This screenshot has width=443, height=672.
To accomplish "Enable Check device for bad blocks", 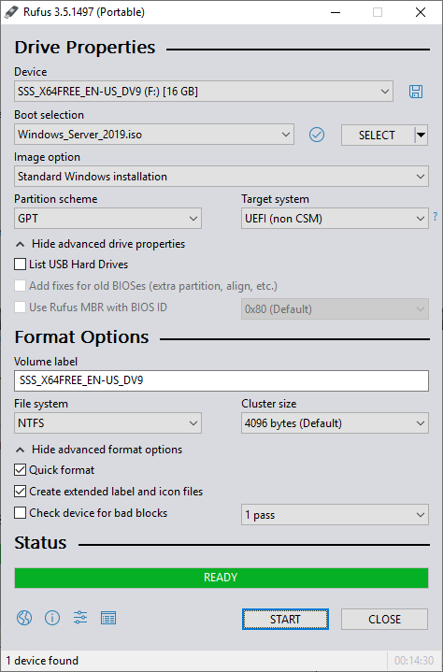I will 21,513.
